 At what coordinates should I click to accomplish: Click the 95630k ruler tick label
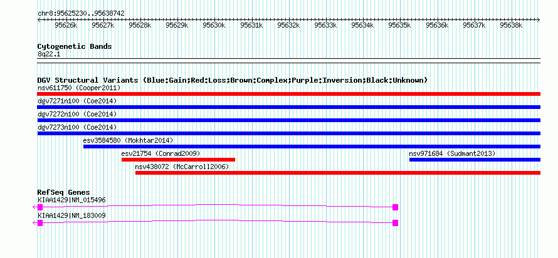[x=214, y=25]
